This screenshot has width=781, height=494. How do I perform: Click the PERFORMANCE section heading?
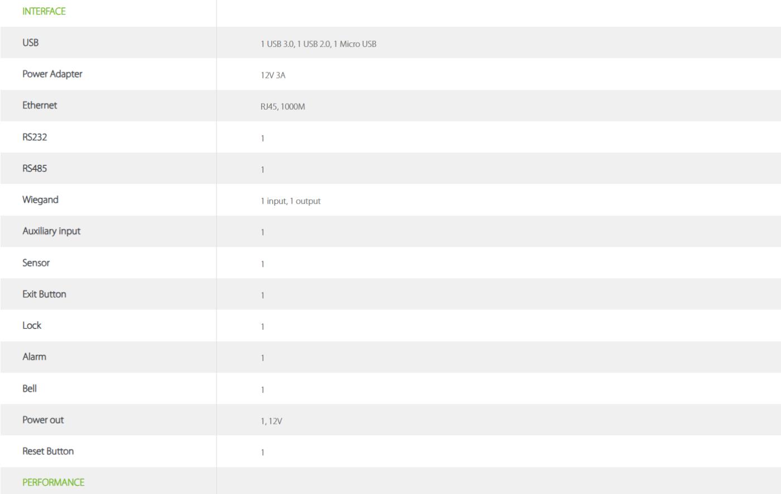[x=54, y=482]
